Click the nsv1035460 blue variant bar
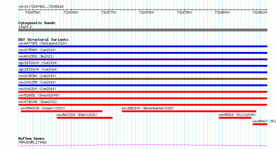276x149 pixels. coord(143,53)
